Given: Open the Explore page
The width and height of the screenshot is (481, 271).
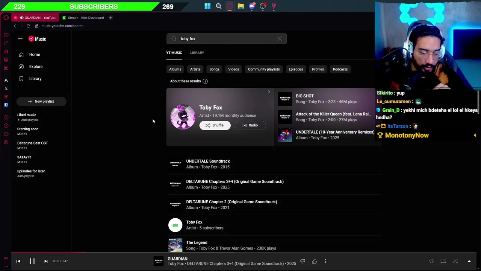Looking at the screenshot, I should [x=36, y=67].
